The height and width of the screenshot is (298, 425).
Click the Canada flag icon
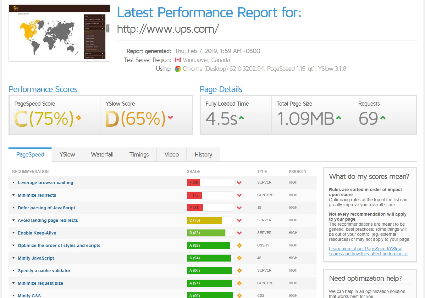(x=178, y=60)
